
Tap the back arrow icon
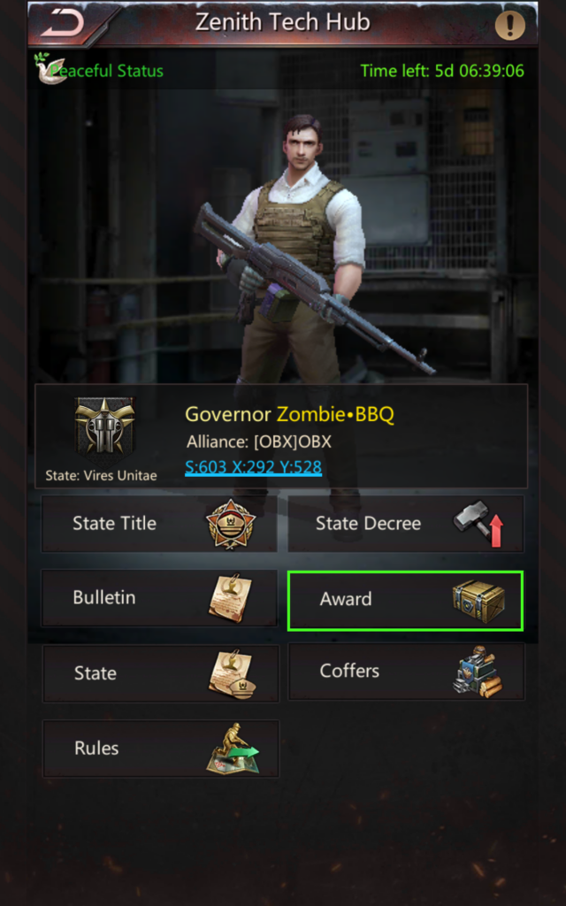63,24
